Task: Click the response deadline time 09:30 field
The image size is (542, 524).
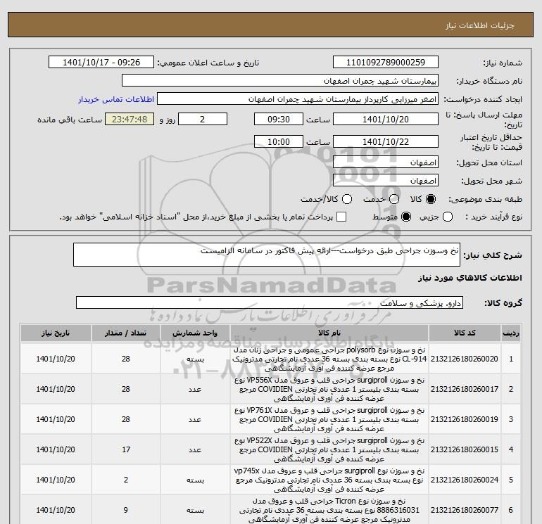Action: (x=279, y=120)
